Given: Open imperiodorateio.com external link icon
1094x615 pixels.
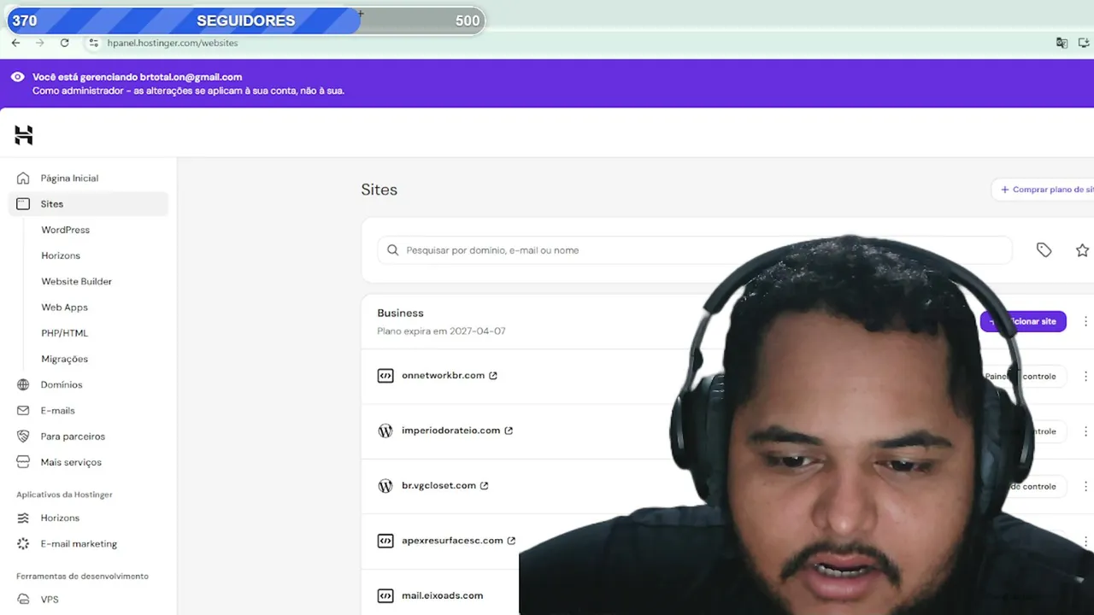Looking at the screenshot, I should [x=509, y=430].
